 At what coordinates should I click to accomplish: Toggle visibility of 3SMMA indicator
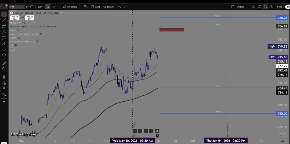(x=19, y=38)
